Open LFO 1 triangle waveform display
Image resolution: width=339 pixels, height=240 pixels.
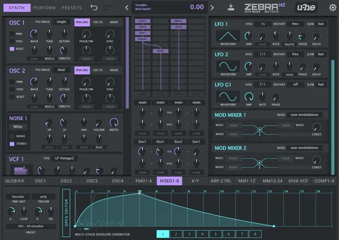[x=228, y=35]
